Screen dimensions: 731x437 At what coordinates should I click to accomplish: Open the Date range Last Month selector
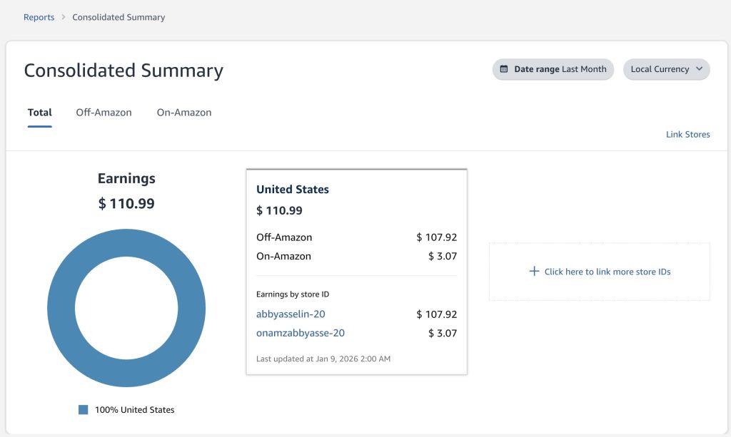click(553, 69)
